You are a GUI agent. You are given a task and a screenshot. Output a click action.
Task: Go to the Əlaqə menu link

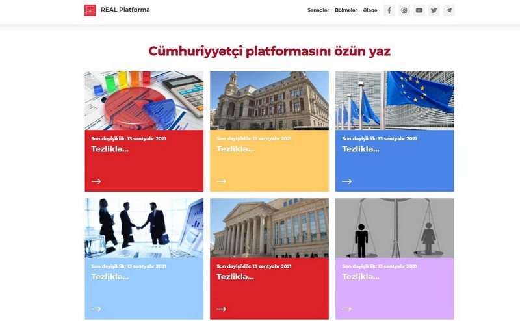[x=370, y=10]
